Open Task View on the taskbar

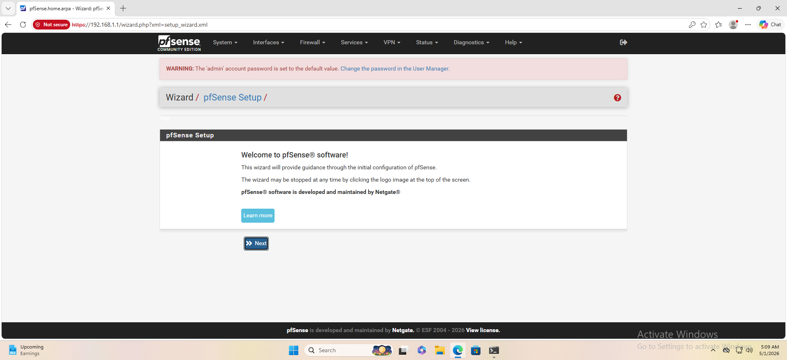pos(403,350)
